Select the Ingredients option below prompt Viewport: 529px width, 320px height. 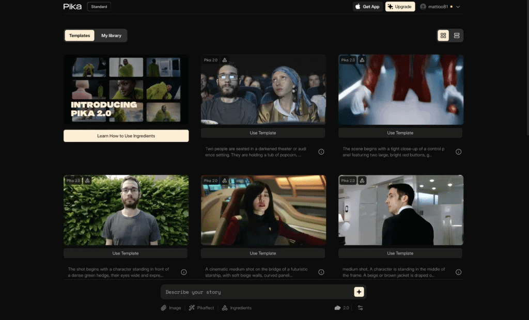(x=237, y=308)
